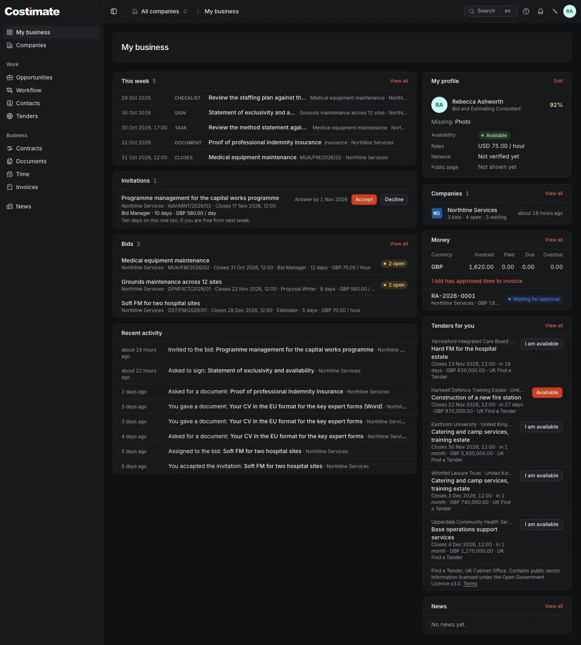Open the help question mark icon
The image size is (581, 645).
(526, 11)
